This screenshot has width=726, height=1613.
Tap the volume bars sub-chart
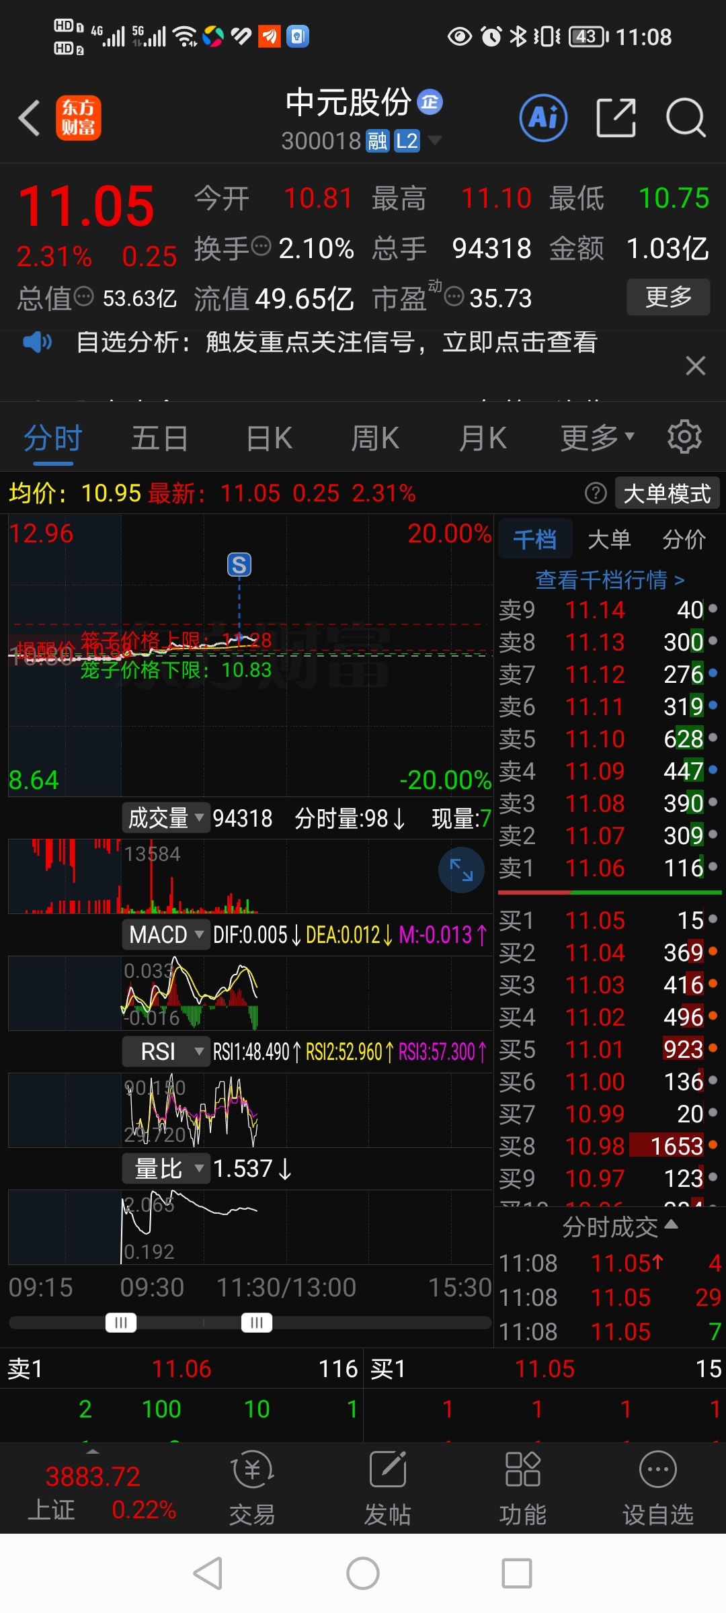(x=251, y=876)
